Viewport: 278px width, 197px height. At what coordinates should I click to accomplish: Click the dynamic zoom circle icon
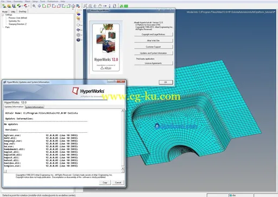click(90, 6)
